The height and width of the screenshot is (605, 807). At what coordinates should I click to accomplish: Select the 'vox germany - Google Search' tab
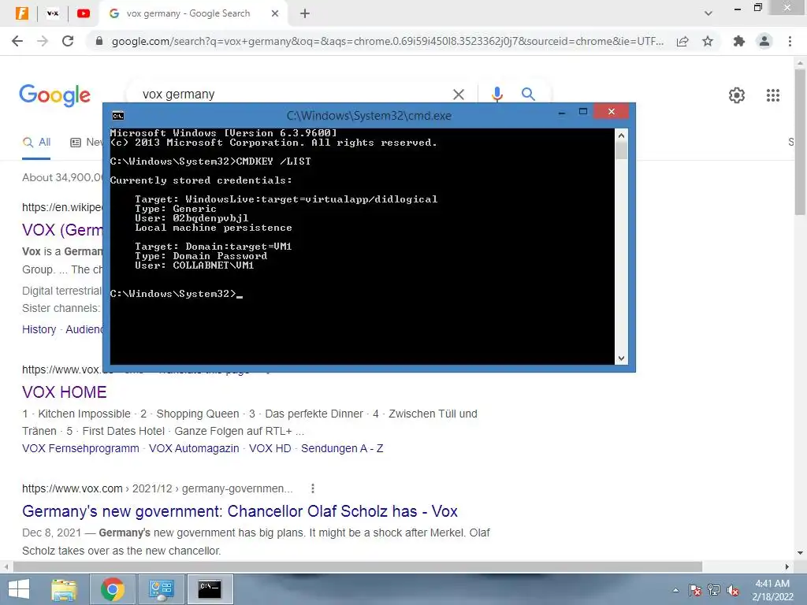[188, 13]
